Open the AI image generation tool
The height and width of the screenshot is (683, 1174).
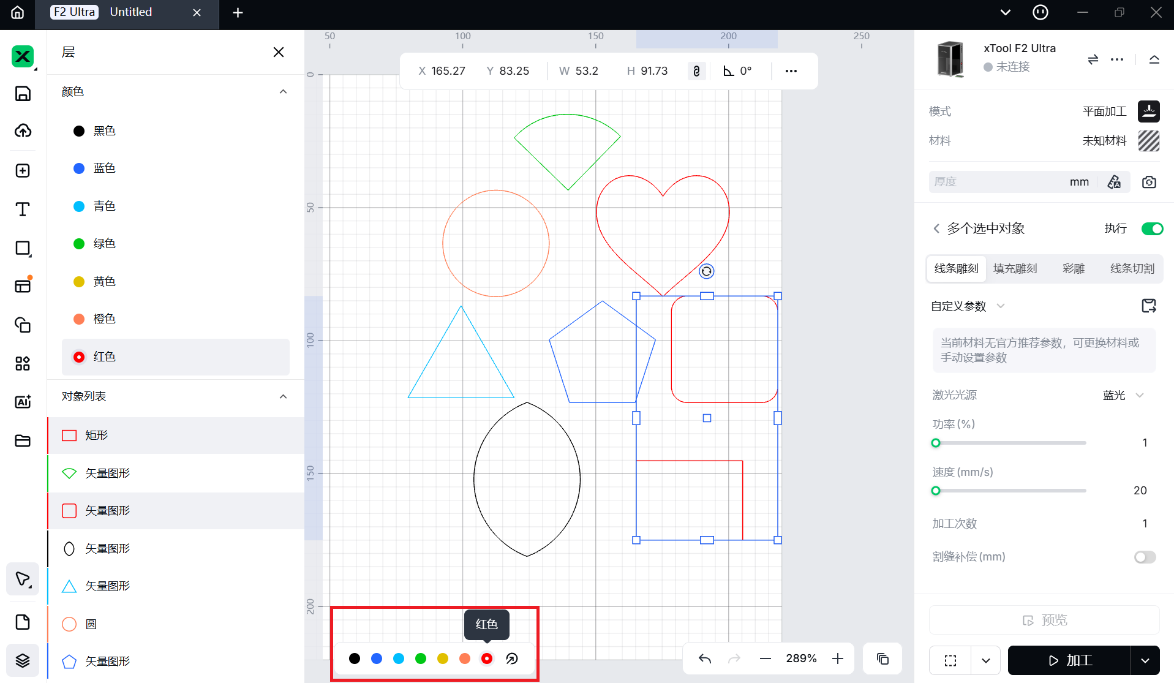23,402
